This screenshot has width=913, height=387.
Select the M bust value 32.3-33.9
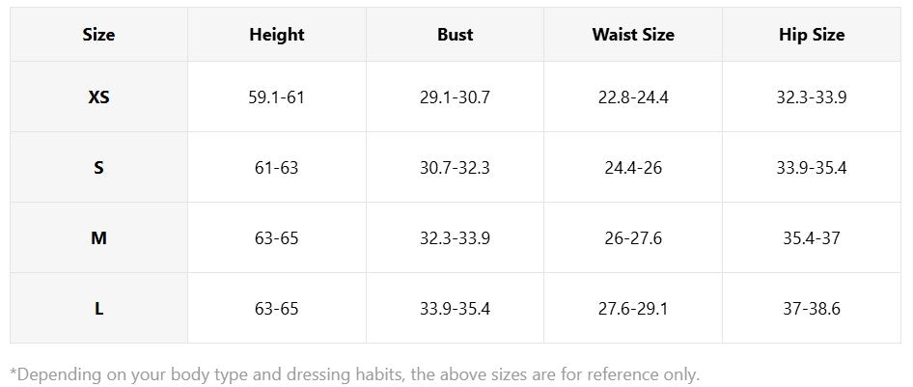point(456,238)
